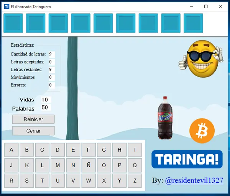The height and width of the screenshot is (196, 230).
Task: Pick the S letter key
Action: 27,181
